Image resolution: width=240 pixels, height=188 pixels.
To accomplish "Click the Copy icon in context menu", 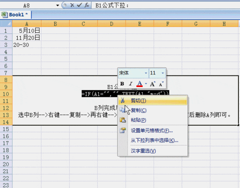I will click(122, 110).
